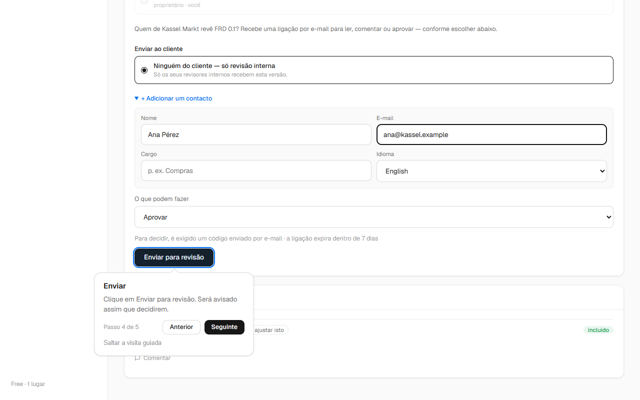
Task: Click the empty Cargo input field
Action: point(256,170)
